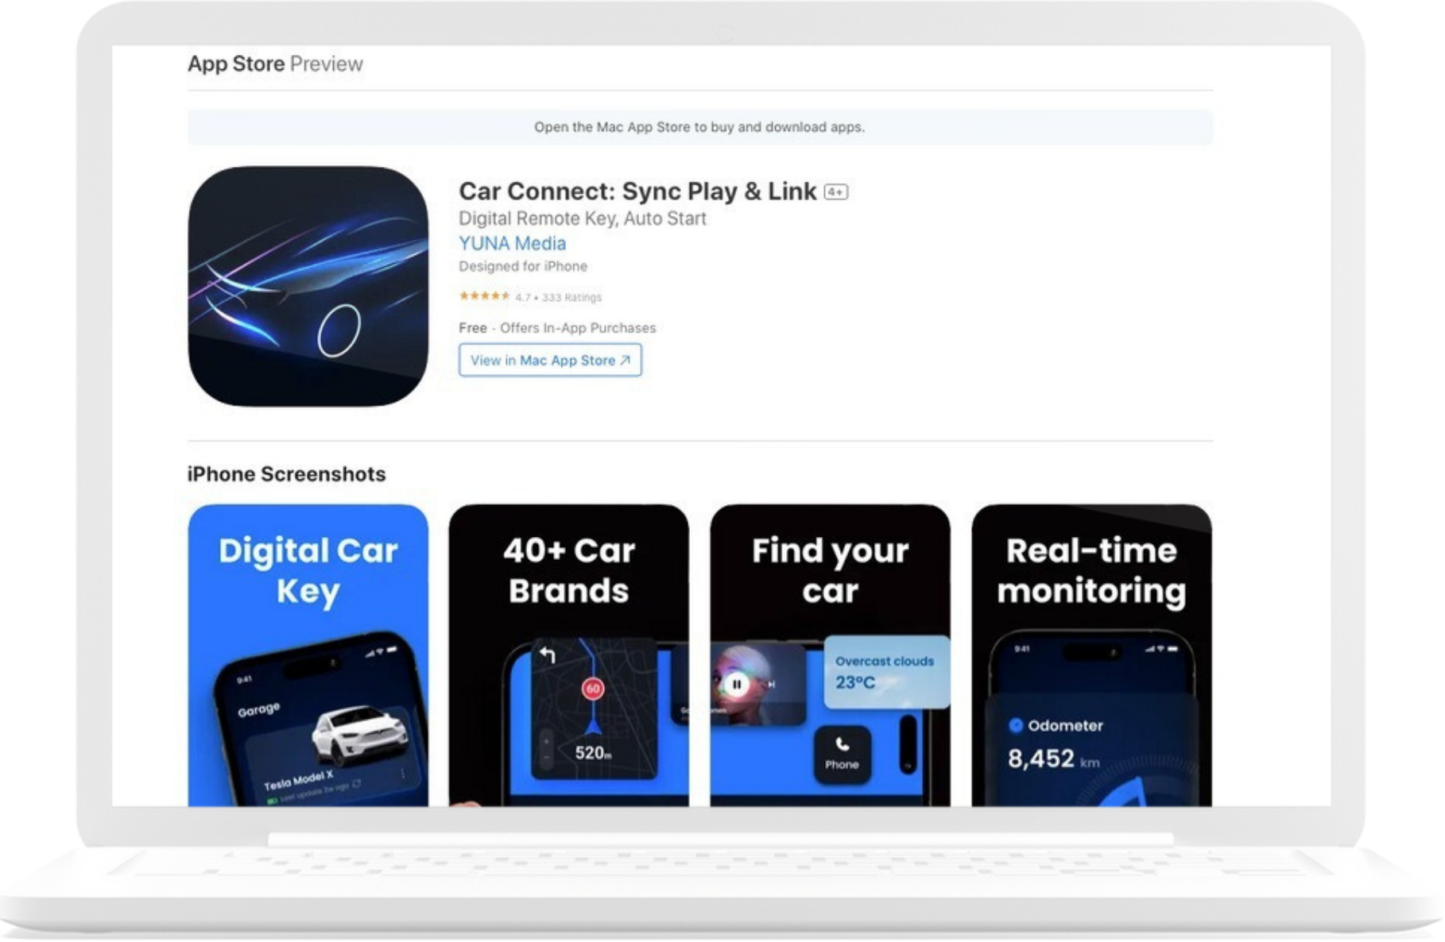Screen dimensions: 1445x942
Task: Open the Digital Car Key screenshot
Action: pos(308,655)
